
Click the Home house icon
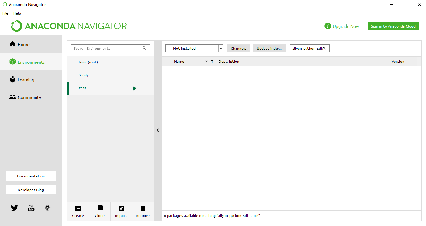(x=13, y=44)
